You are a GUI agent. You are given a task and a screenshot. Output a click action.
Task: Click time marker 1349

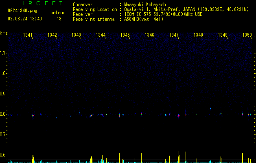223,35
